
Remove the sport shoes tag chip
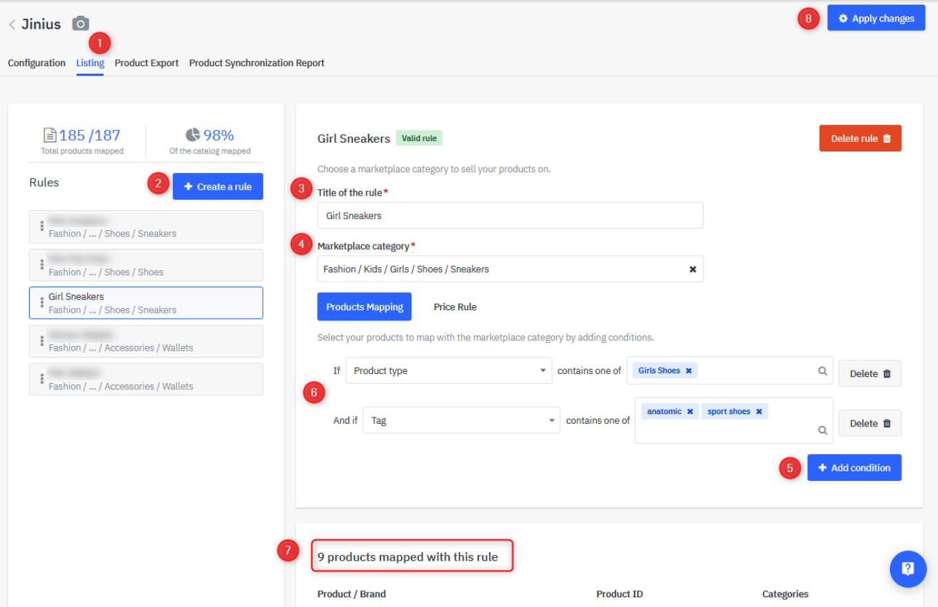[759, 411]
